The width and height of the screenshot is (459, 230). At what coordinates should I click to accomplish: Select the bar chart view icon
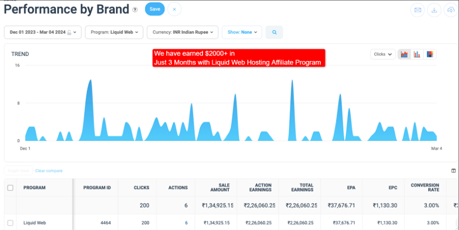pyautogui.click(x=417, y=54)
